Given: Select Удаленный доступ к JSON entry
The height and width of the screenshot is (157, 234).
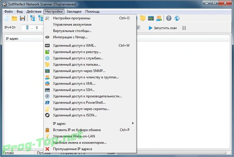Looking at the screenshot, I should 90,115.
